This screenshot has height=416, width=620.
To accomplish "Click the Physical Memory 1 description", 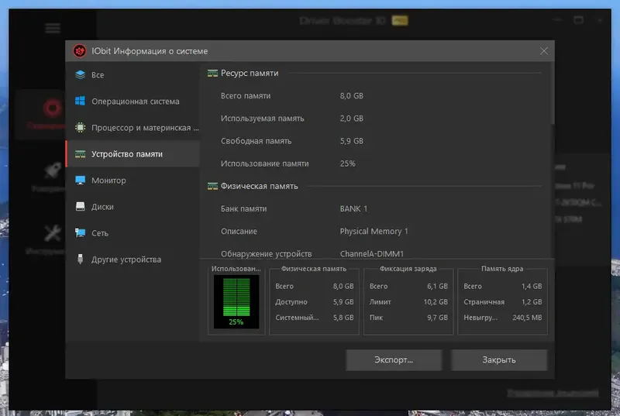I will click(374, 232).
